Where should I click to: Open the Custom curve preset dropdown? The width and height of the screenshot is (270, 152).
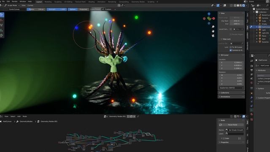pyautogui.click(x=109, y=9)
